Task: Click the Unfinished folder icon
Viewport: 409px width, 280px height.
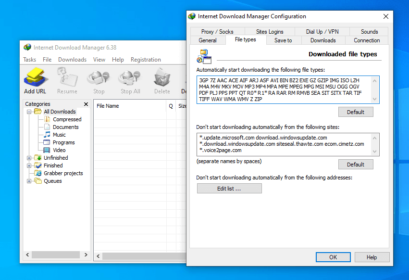Action: (38, 158)
